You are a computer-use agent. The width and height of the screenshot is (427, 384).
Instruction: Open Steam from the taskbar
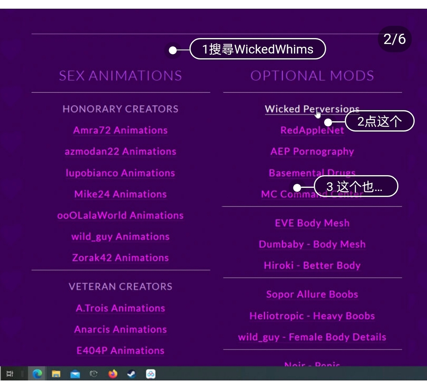[132, 374]
